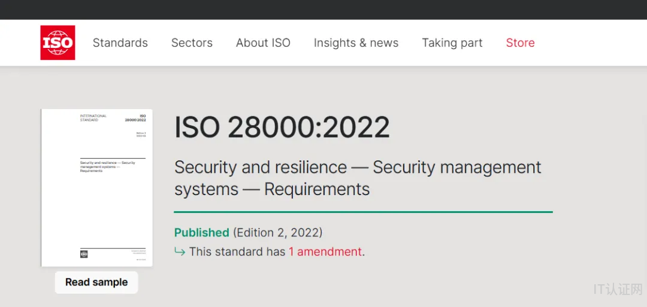647x307 pixels.
Task: Click the Edition 2, 2022 text
Action: [278, 232]
